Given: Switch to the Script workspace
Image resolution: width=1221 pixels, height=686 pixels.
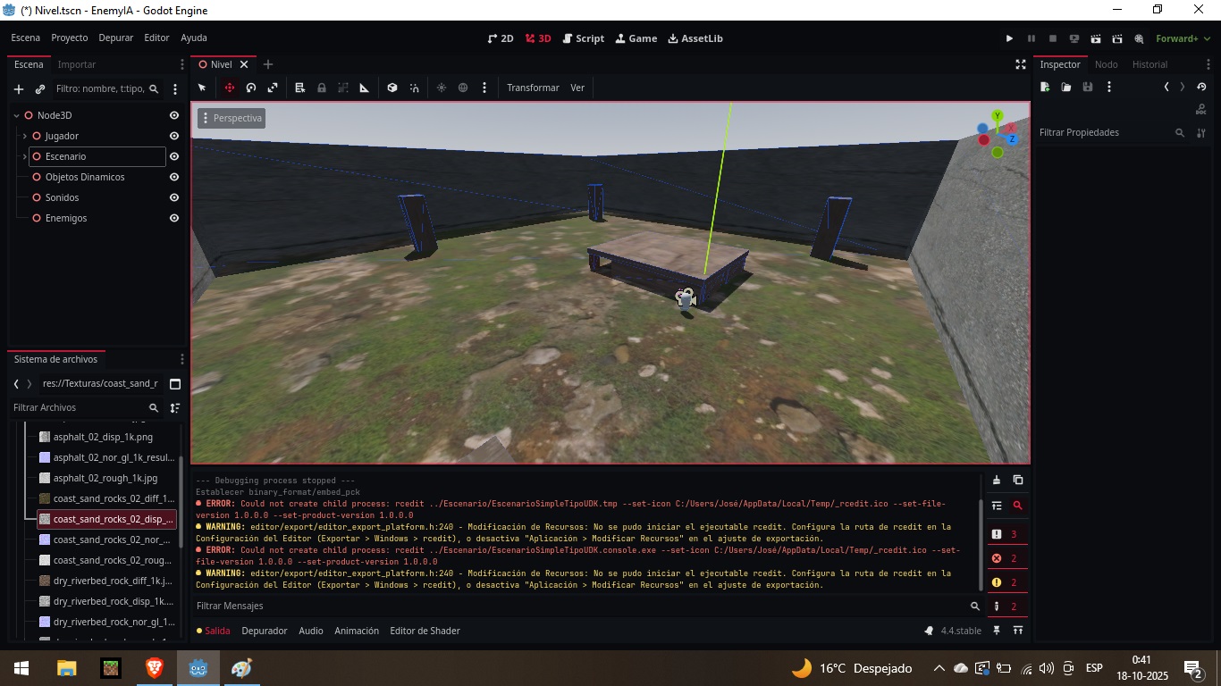Looking at the screenshot, I should (582, 38).
